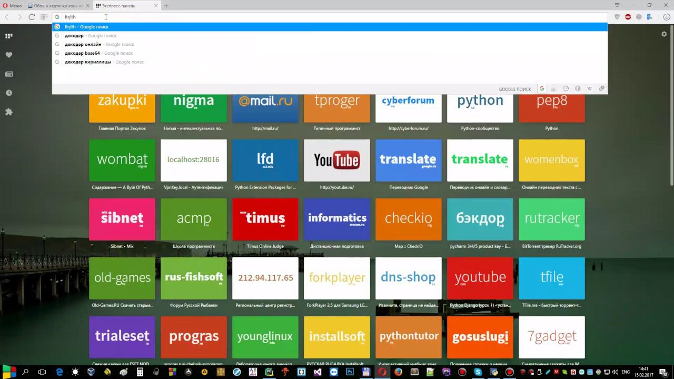674x379 pixels.
Task: Open Speed Dial from the toolbar grid icon
Action: click(x=44, y=17)
